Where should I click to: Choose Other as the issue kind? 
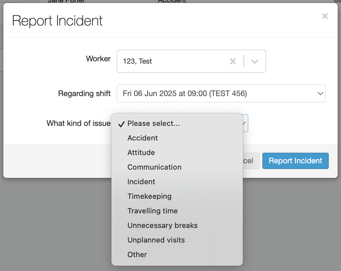[137, 255]
